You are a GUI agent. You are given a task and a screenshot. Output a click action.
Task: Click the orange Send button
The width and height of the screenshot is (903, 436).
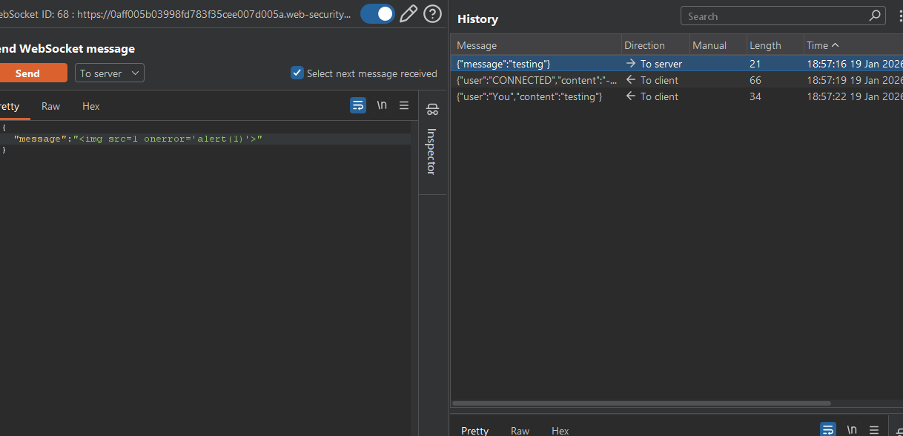click(28, 73)
